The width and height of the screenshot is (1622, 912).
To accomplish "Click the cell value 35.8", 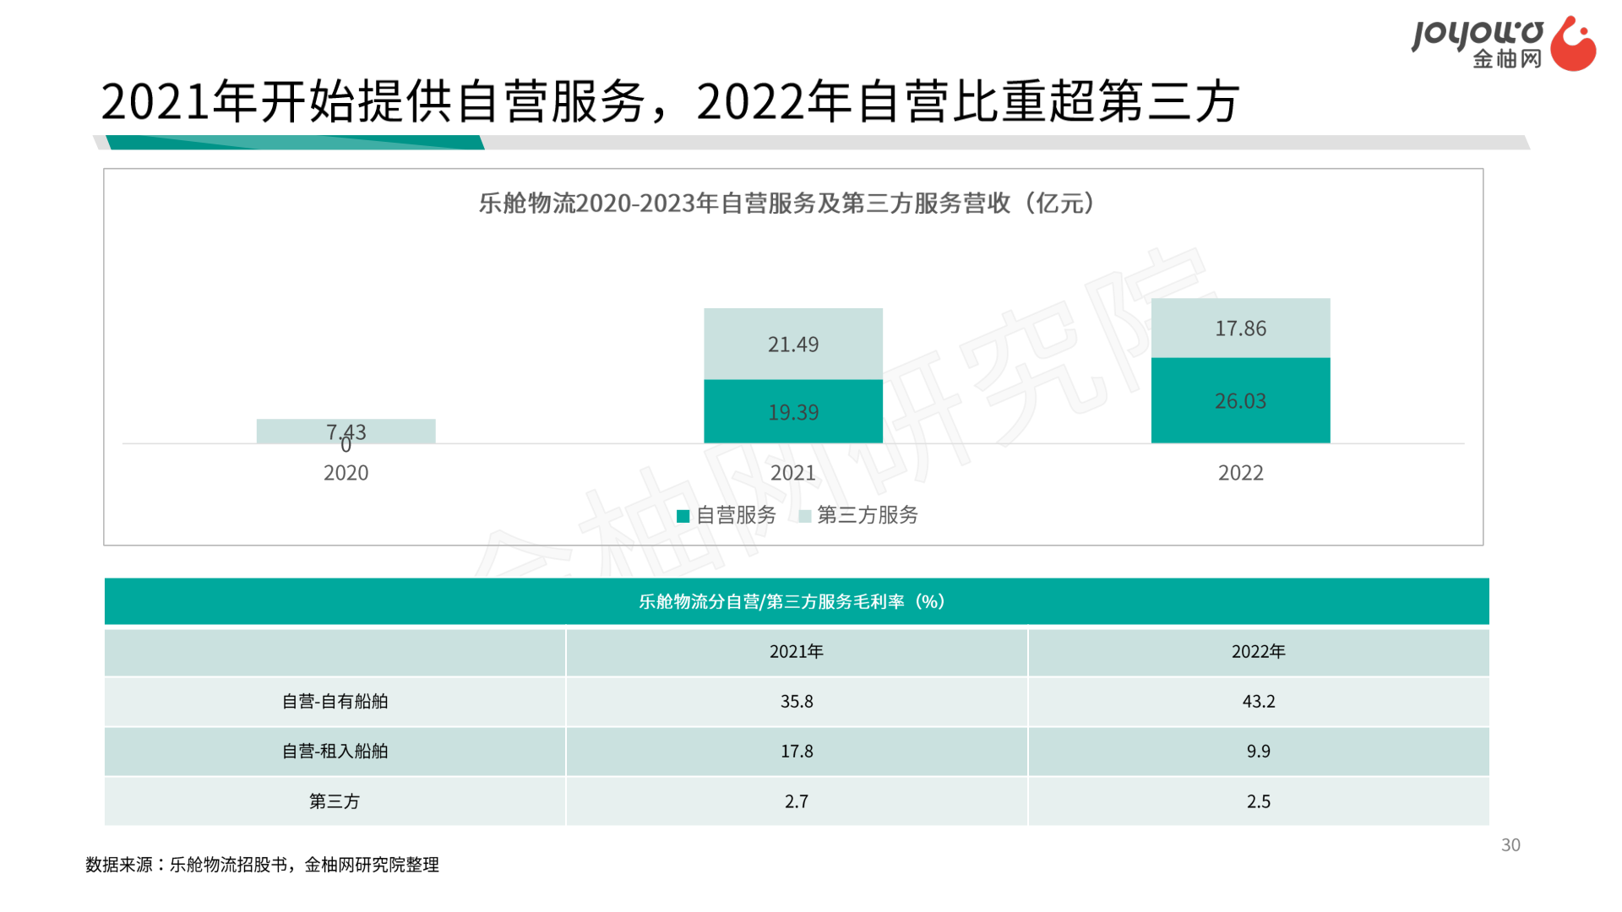I will click(797, 702).
